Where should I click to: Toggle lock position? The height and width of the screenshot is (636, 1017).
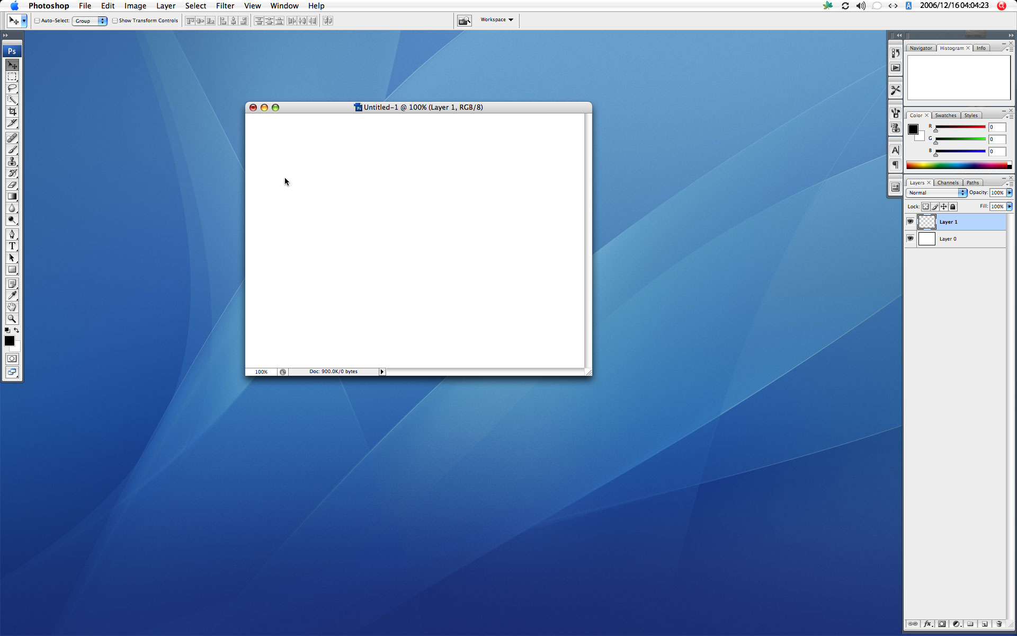click(944, 207)
